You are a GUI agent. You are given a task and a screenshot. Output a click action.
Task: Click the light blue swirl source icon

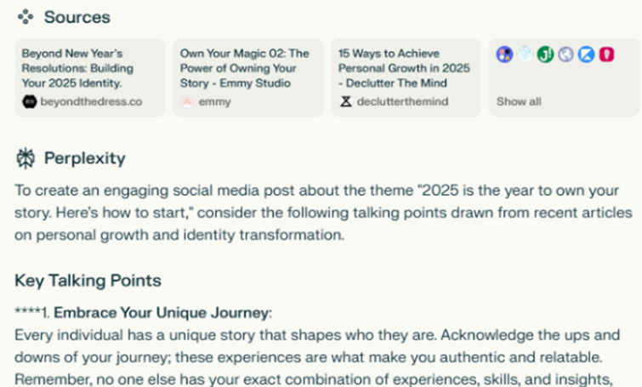tap(525, 54)
